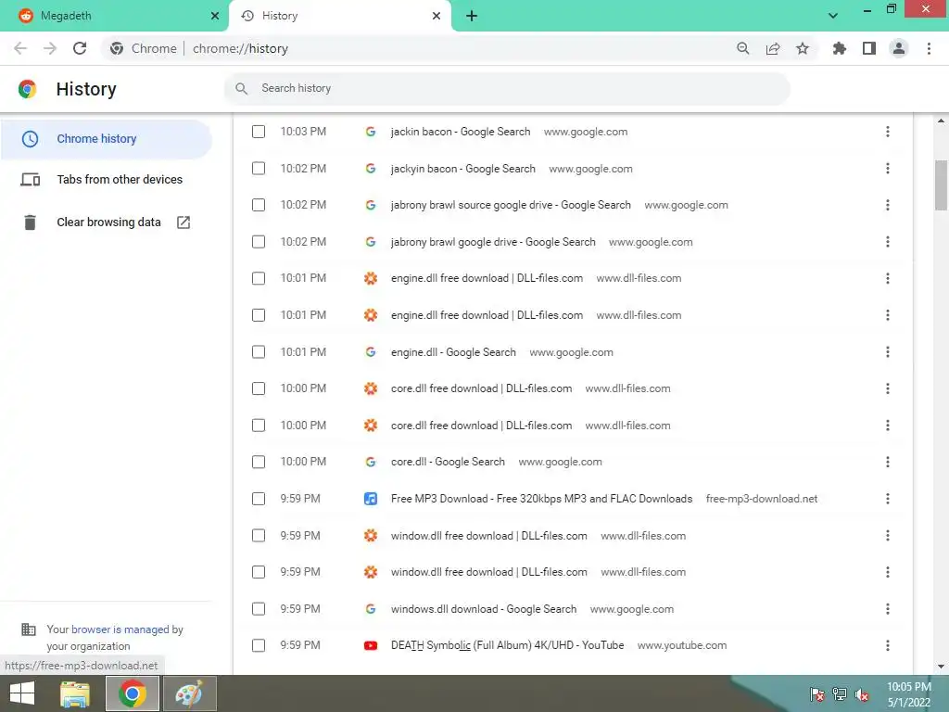The width and height of the screenshot is (949, 712).
Task: Click the scrollbar up arrow
Action: click(941, 121)
